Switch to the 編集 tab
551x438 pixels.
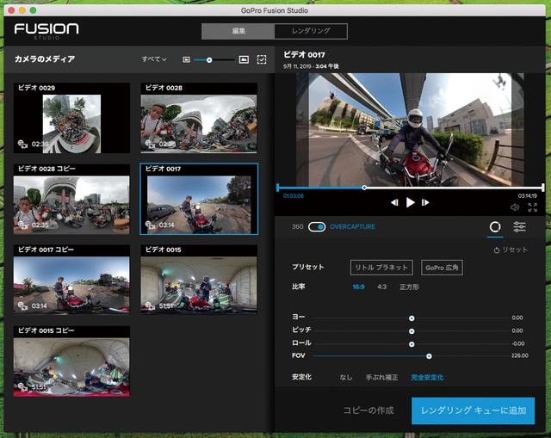238,31
